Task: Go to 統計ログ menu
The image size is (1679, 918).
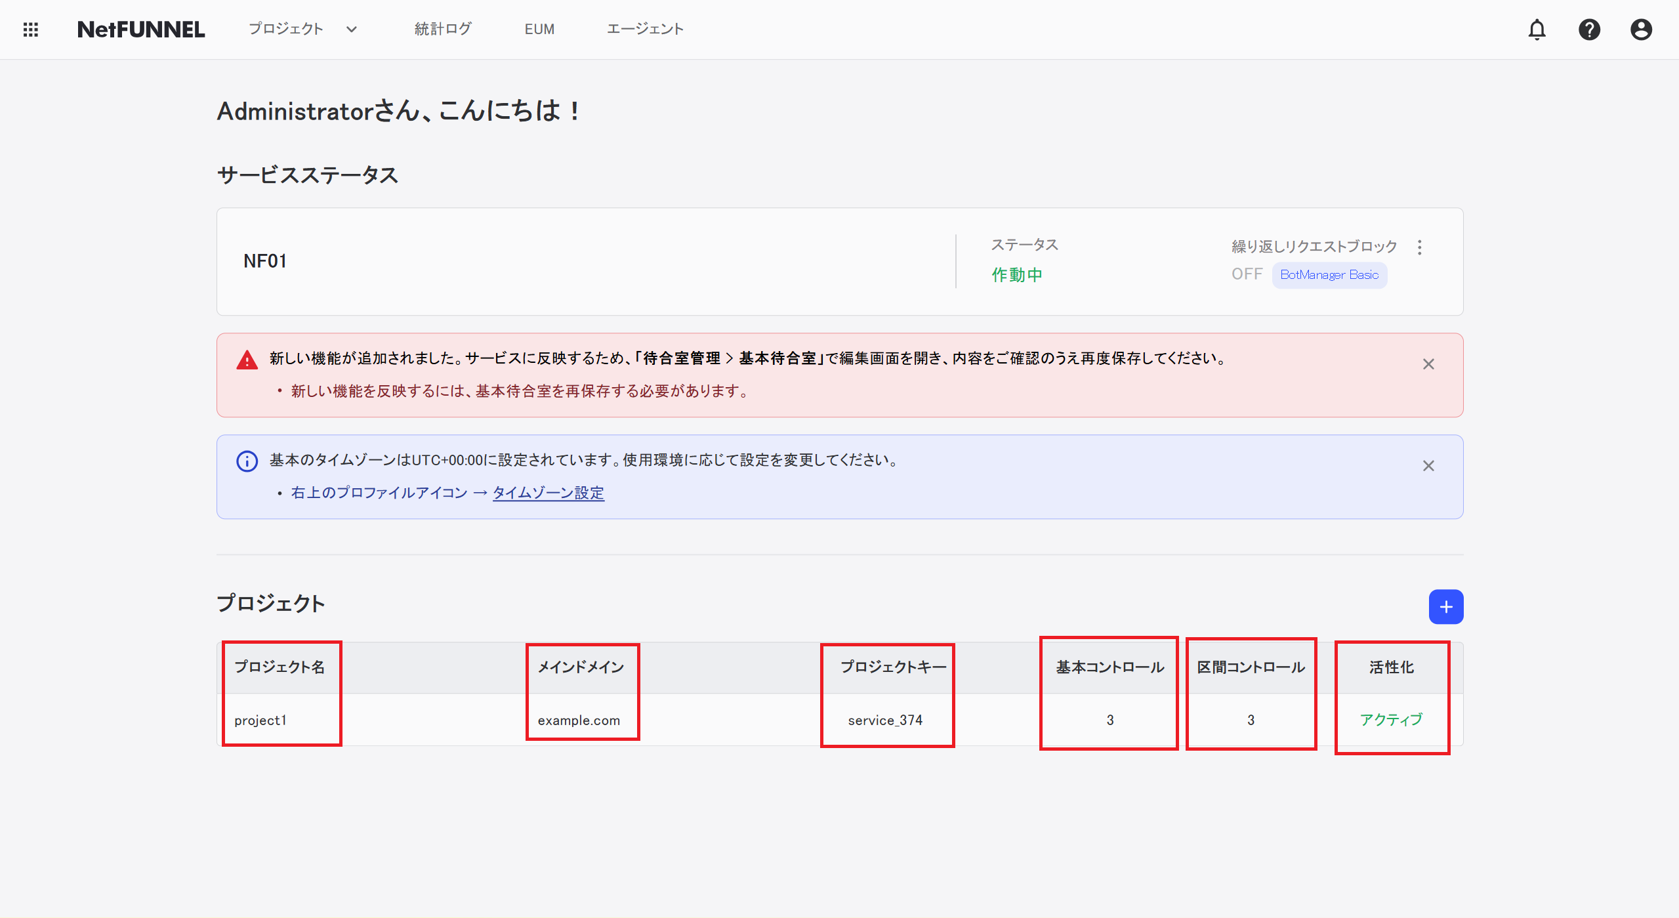Action: 443,30
